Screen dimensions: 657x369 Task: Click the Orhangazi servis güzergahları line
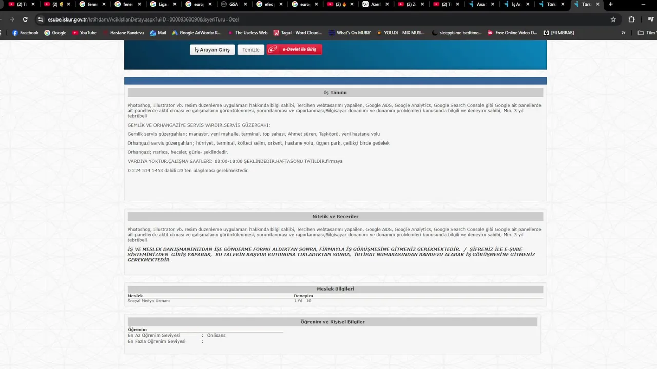pyautogui.click(x=259, y=143)
